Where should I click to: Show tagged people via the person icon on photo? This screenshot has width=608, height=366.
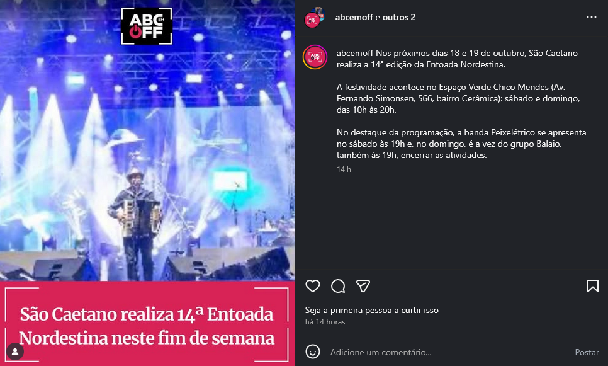pos(15,352)
